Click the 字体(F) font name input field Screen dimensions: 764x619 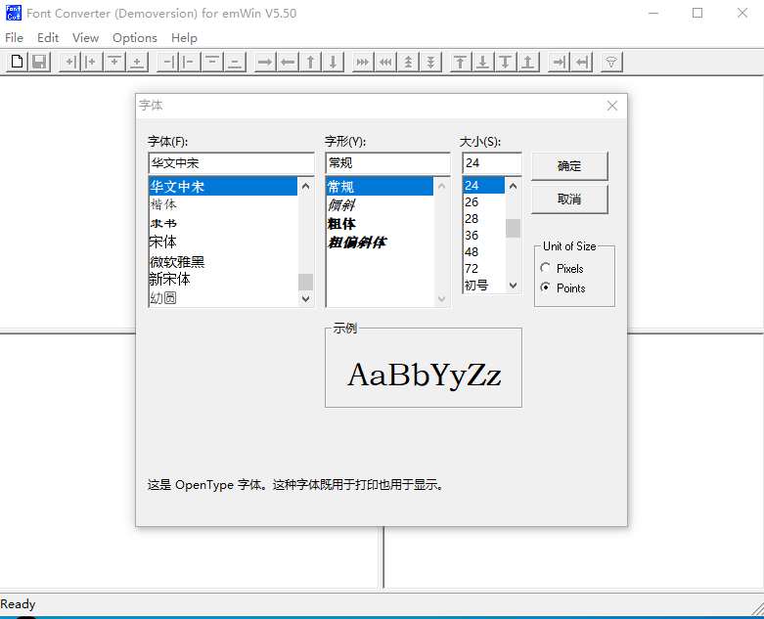click(x=232, y=163)
